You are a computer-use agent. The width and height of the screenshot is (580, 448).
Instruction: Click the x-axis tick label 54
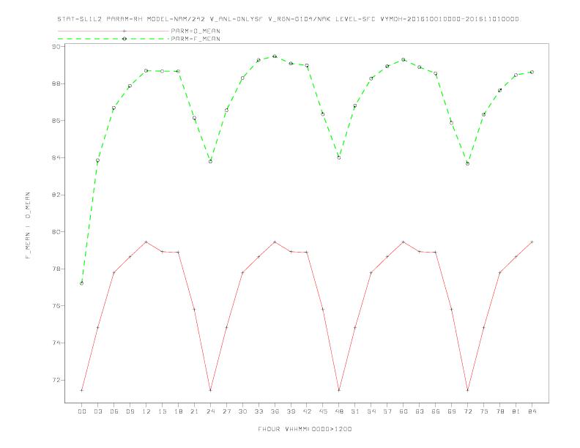click(x=371, y=411)
